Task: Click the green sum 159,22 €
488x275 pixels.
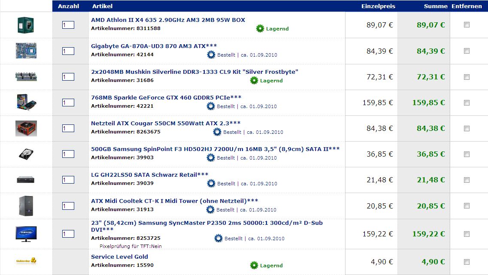Action: [429, 234]
